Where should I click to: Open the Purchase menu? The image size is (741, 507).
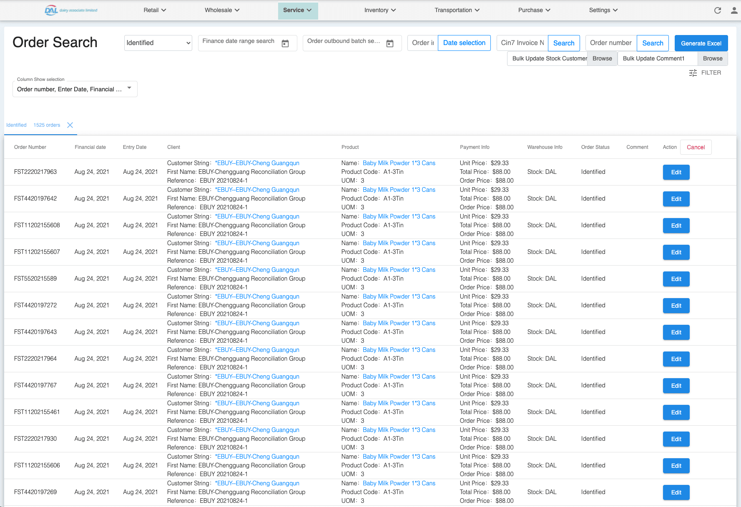[x=534, y=10]
